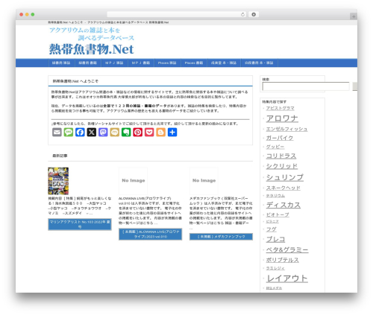Open the ピラニア tag link
Image resolution: width=373 pixels, height=315 pixels.
[x=272, y=221]
